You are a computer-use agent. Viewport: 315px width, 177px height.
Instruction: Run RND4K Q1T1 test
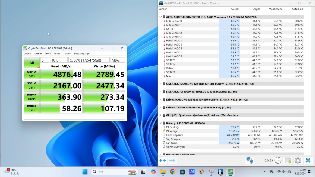[x=31, y=108]
